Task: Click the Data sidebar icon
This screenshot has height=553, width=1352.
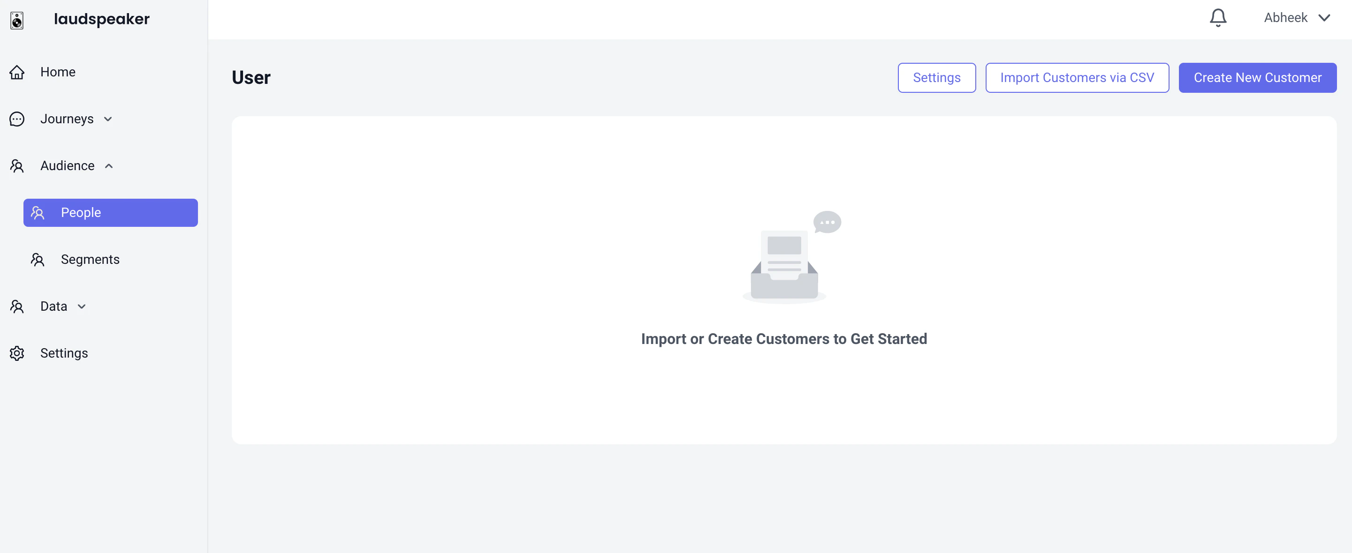Action: click(x=17, y=306)
